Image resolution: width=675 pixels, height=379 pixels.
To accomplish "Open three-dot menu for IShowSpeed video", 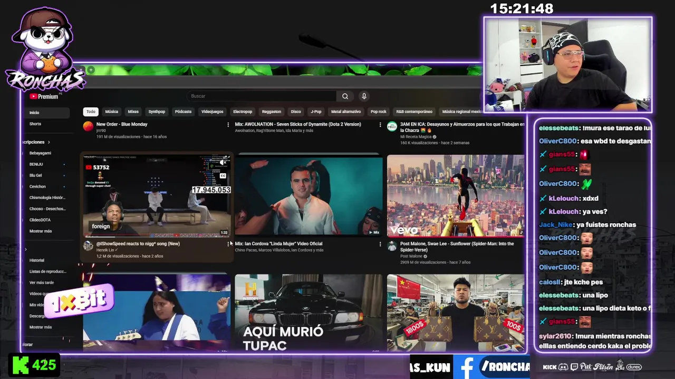I will click(228, 244).
